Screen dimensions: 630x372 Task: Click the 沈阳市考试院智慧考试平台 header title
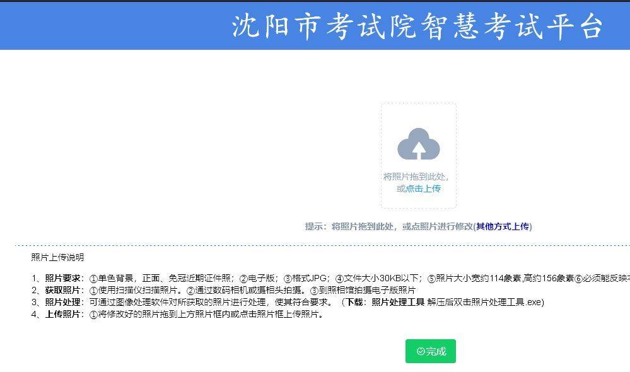(417, 26)
